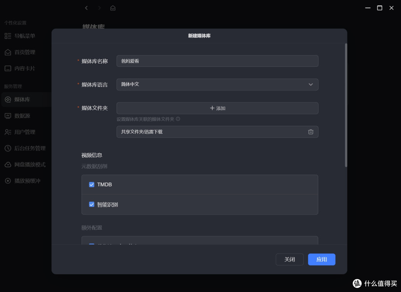Click the 网盘播放模式 cloud icon

point(8,164)
